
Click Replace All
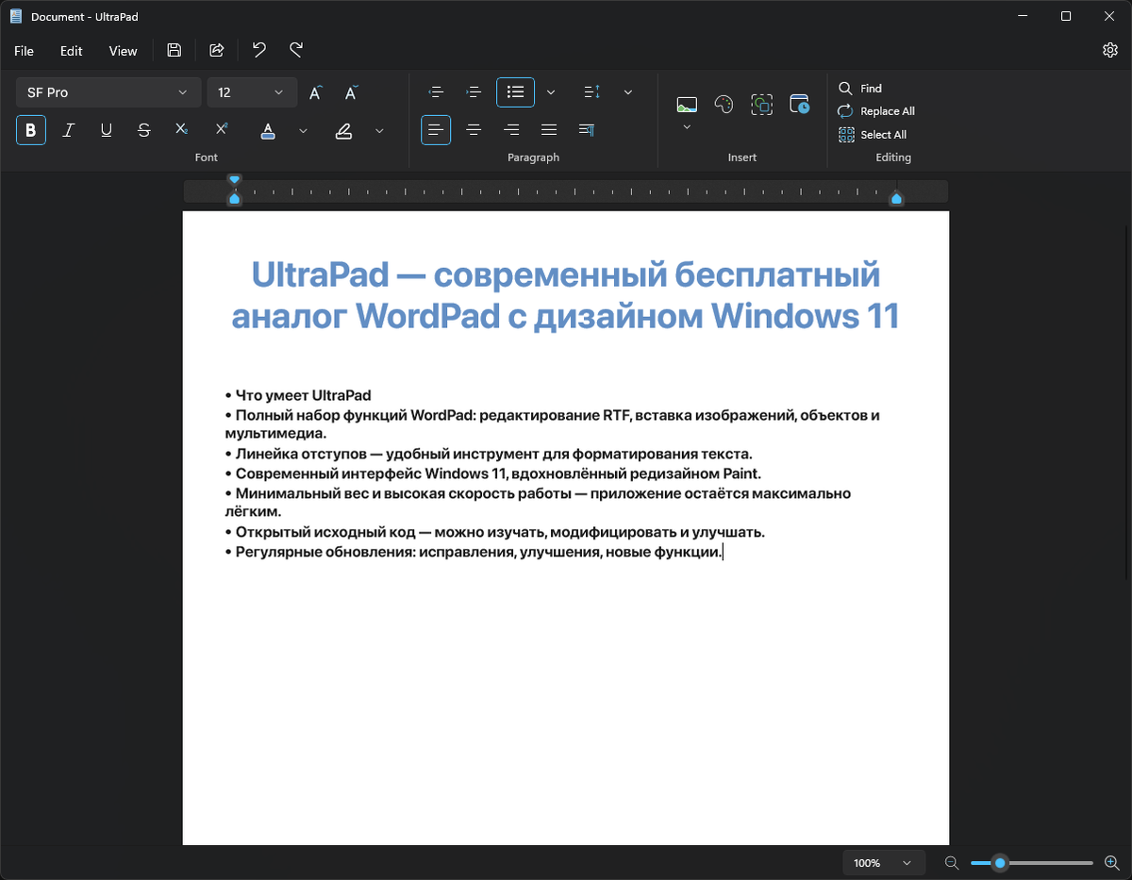tap(876, 111)
